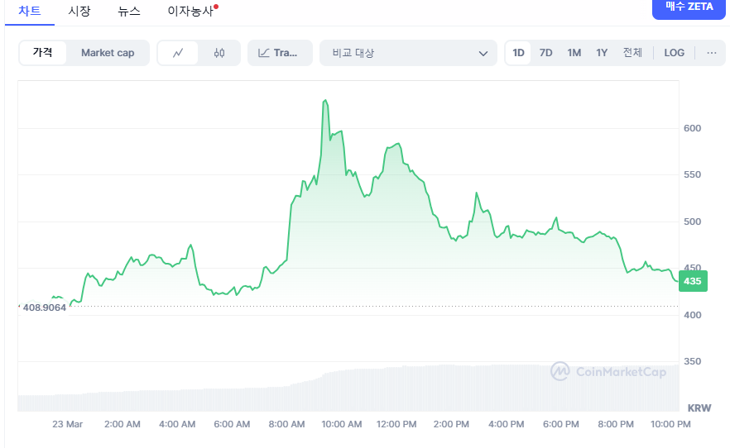
Task: Set chart range to 7D
Action: point(545,53)
